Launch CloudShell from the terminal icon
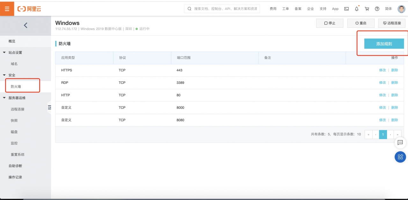Screen dimensions: 408x200 (346, 9)
